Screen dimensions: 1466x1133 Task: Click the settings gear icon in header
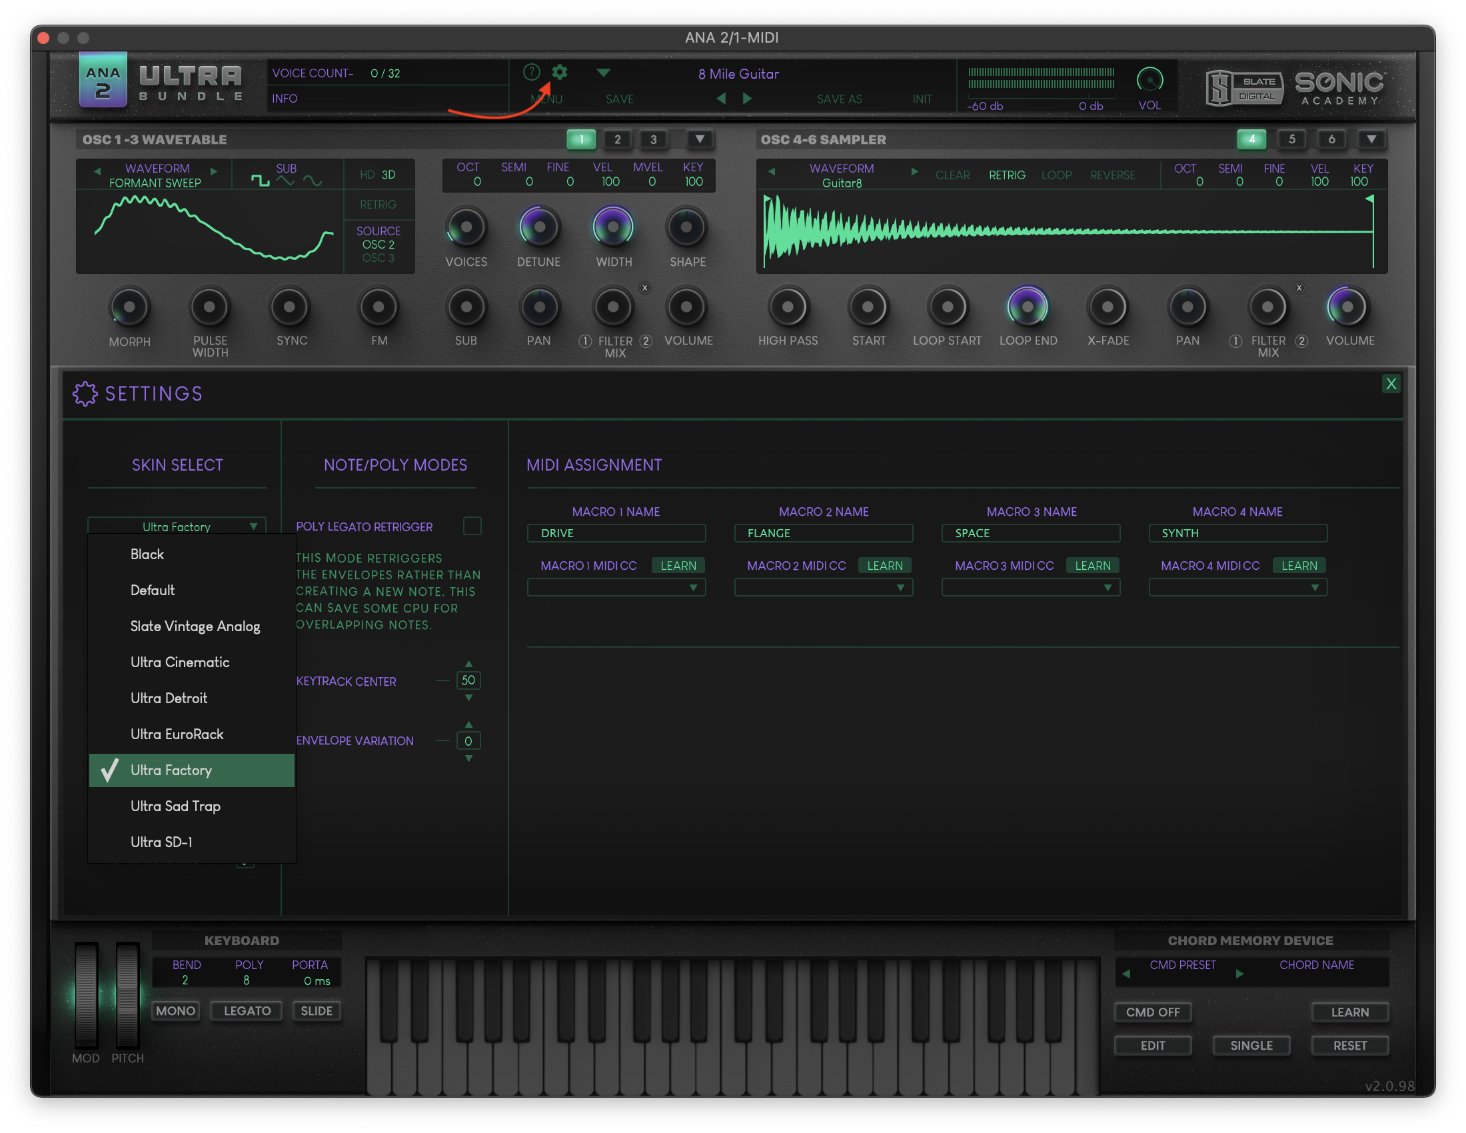[x=559, y=72]
